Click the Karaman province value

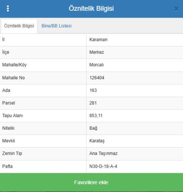point(98,39)
